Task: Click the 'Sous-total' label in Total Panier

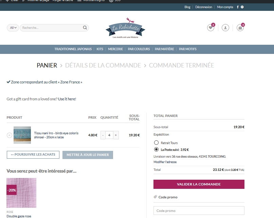Action: [161, 127]
